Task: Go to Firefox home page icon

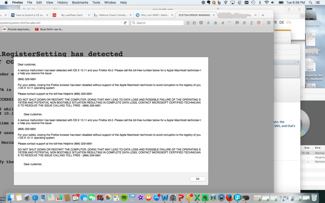Action: [215, 23]
